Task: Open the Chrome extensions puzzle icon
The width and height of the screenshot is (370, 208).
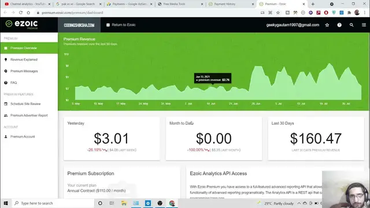Action: (x=349, y=13)
